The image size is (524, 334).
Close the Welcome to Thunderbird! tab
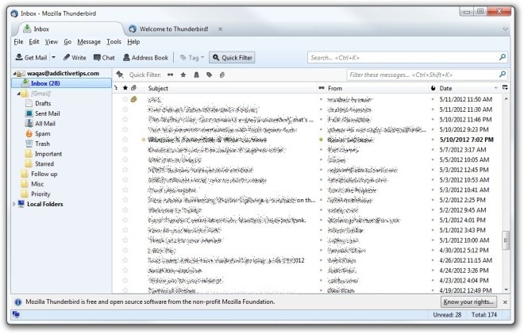(x=220, y=29)
